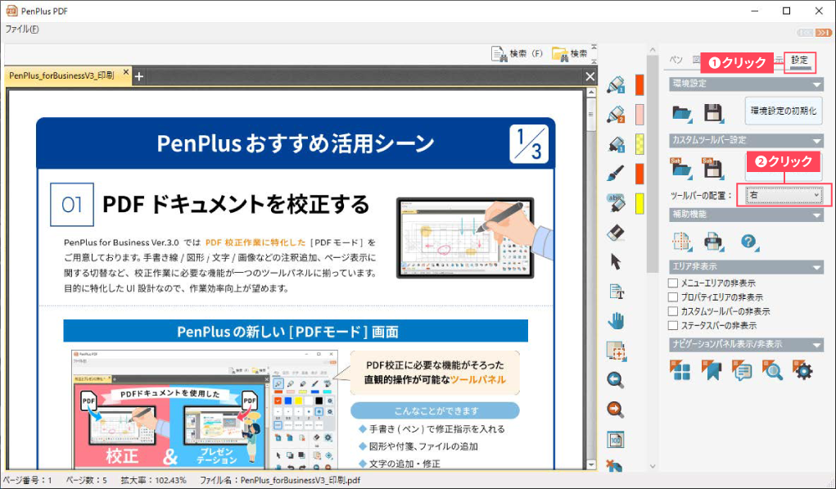Screen dimensions: 836x489
Task: Toggle the bookmark navigation panel icon
Action: click(x=712, y=369)
